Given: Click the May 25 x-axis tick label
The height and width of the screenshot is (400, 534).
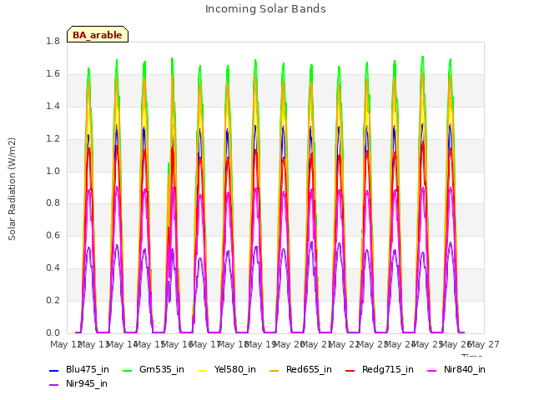Looking at the screenshot, I should point(428,344).
